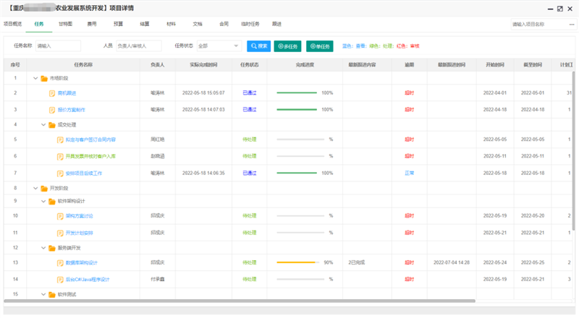Collapse the 市场阶段 tree node

click(35, 78)
